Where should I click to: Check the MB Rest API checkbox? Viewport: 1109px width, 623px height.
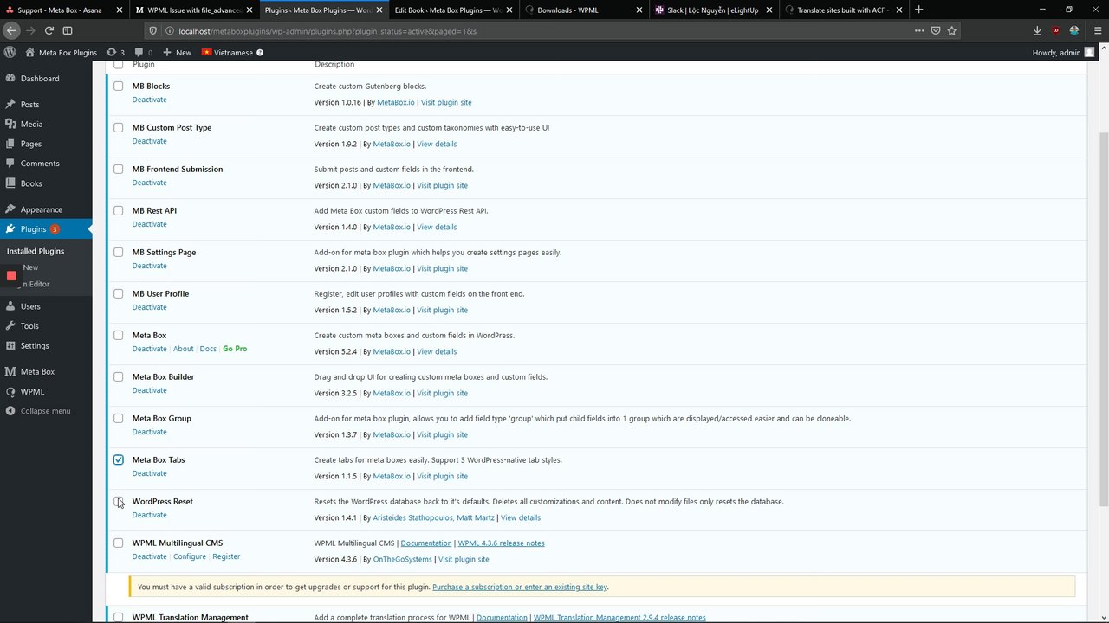point(119,210)
